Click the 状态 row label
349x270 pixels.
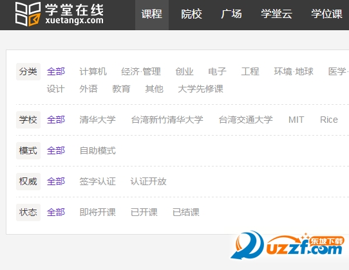click(28, 212)
